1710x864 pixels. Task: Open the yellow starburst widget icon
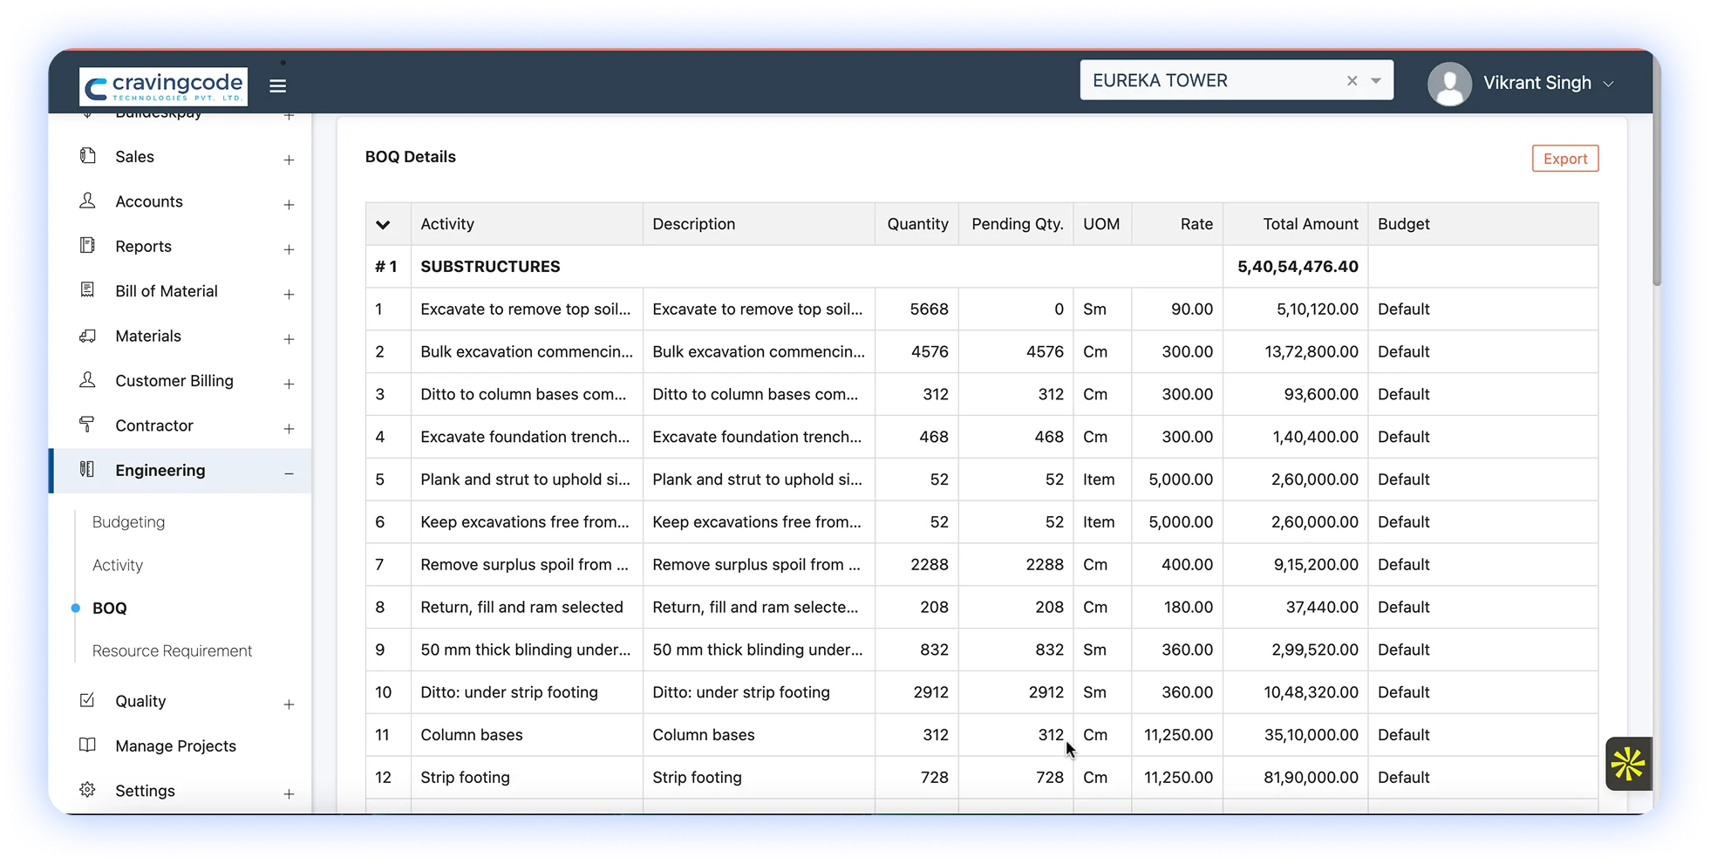(x=1628, y=764)
